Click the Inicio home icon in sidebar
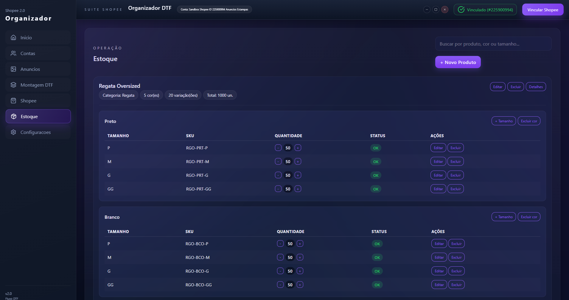The image size is (569, 300). 13,37
